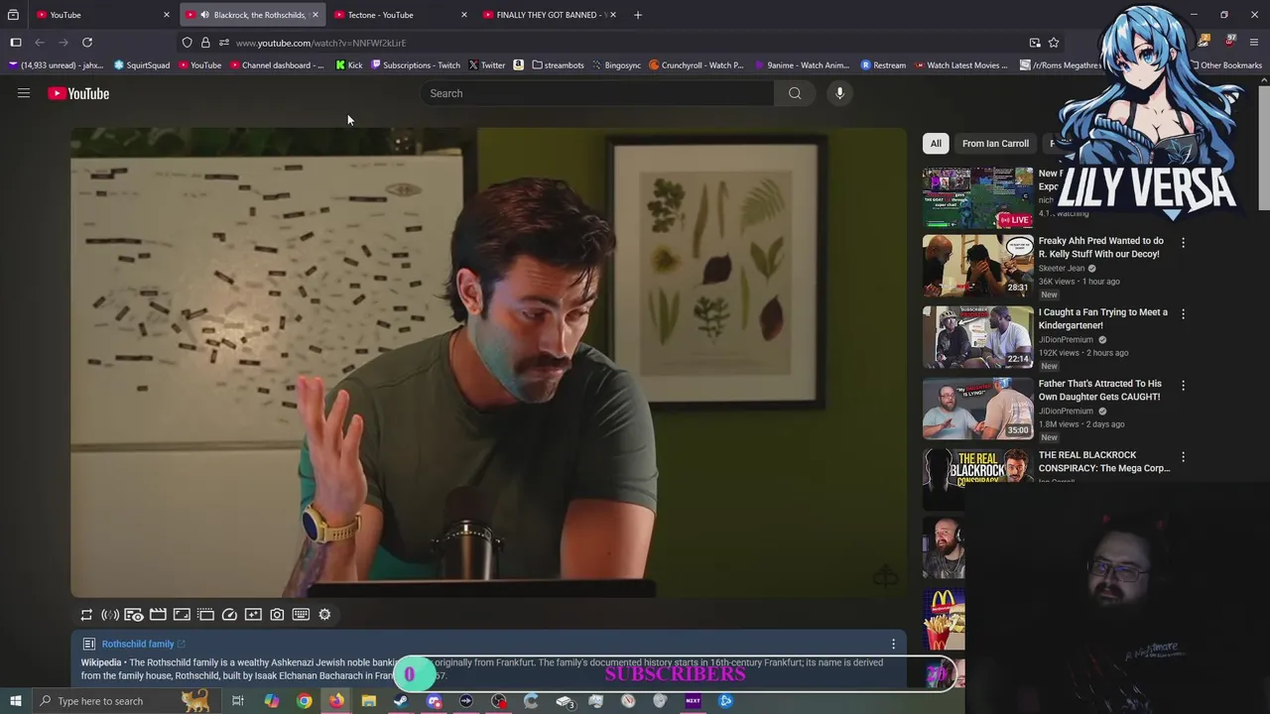Start voice search with microphone icon
The width and height of the screenshot is (1270, 714).
(839, 93)
